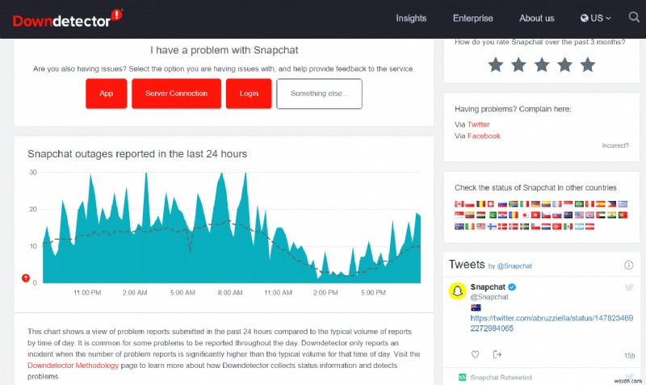Screen dimensions: 646x385
Task: Select the Portugal flag
Action: tap(623, 215)
